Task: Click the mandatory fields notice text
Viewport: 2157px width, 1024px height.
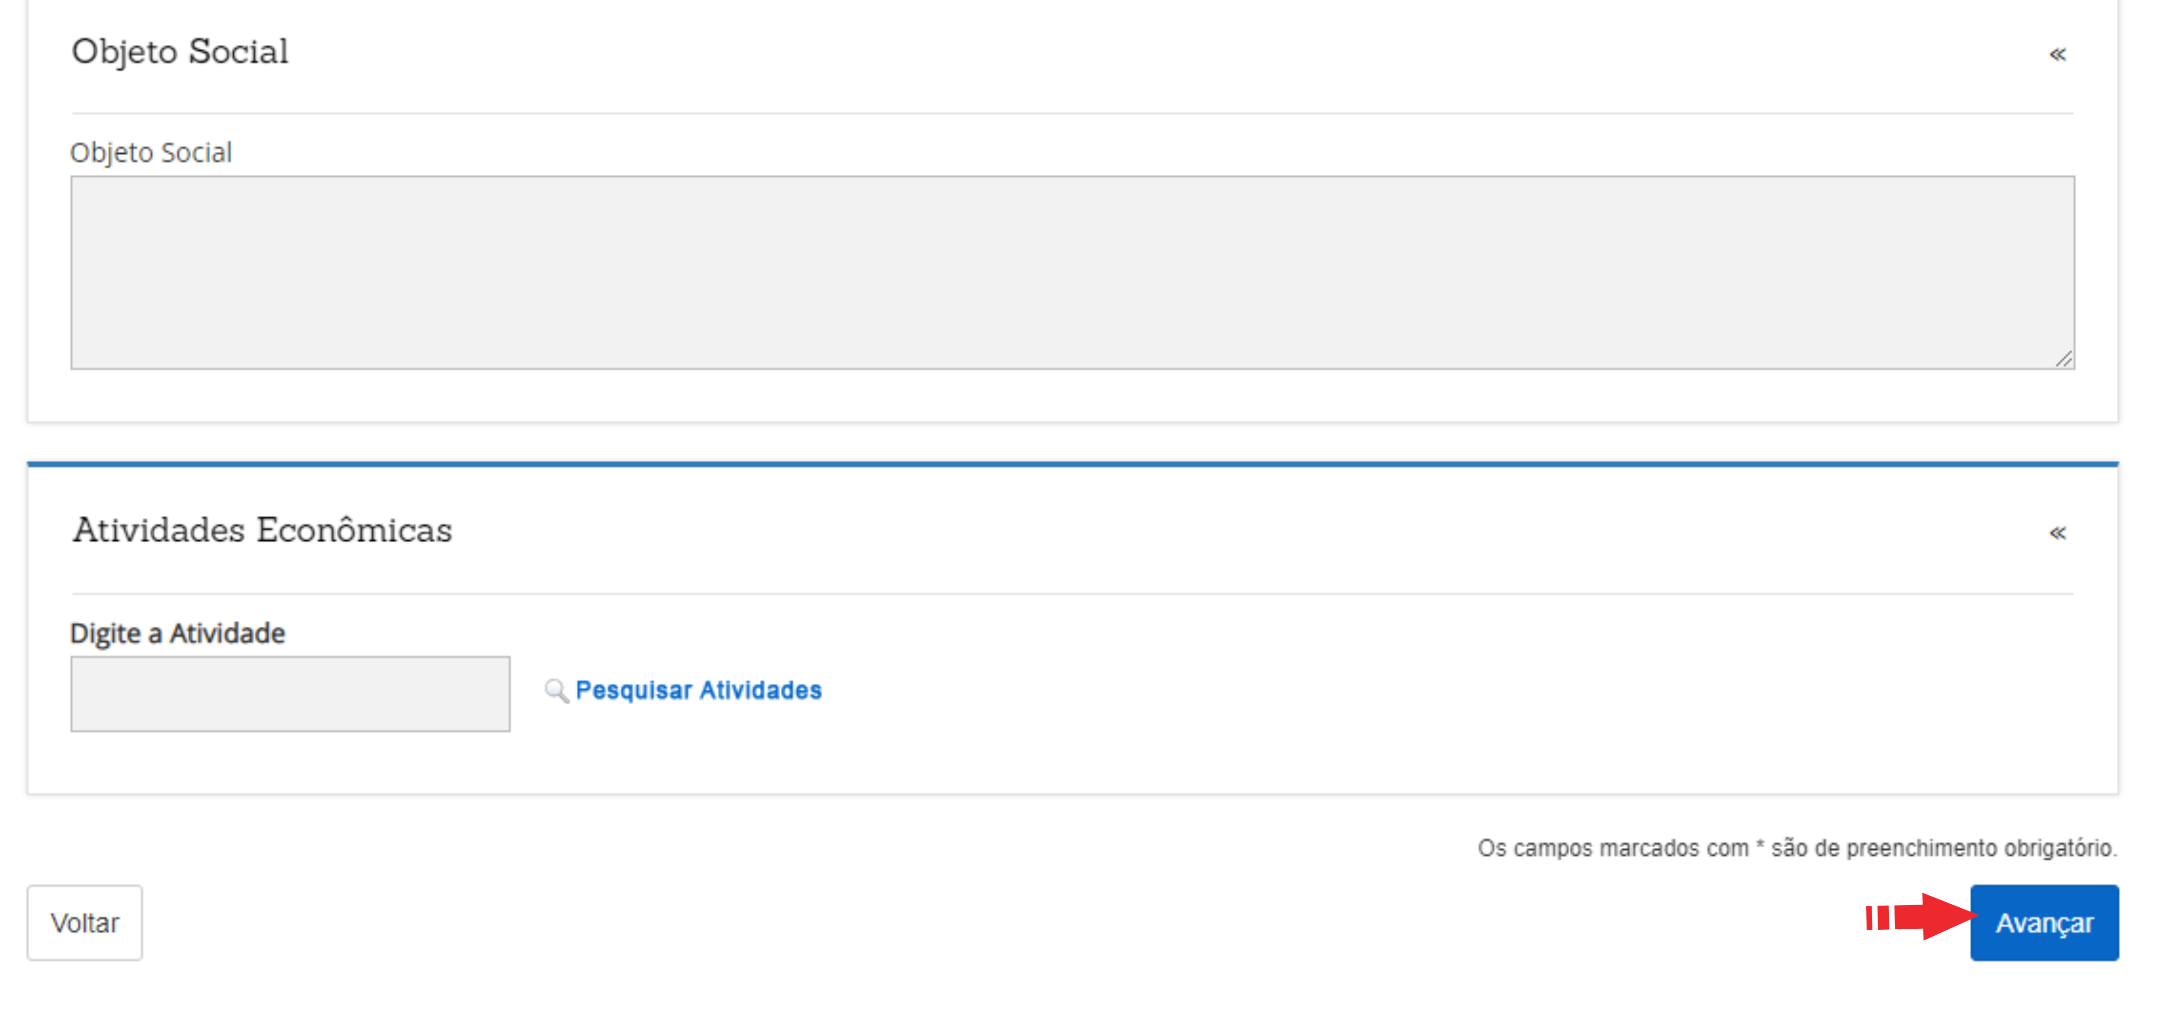Action: 1797,848
